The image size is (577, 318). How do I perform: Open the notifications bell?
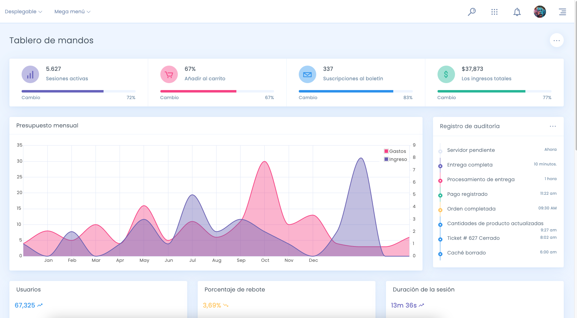[517, 12]
